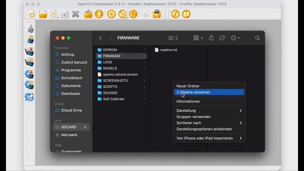The image size is (304, 171).
Task: Open Programme in Finder sidebar
Action: (71, 70)
